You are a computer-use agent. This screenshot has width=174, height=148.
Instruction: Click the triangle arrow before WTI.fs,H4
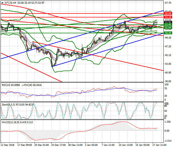coord(2,3)
